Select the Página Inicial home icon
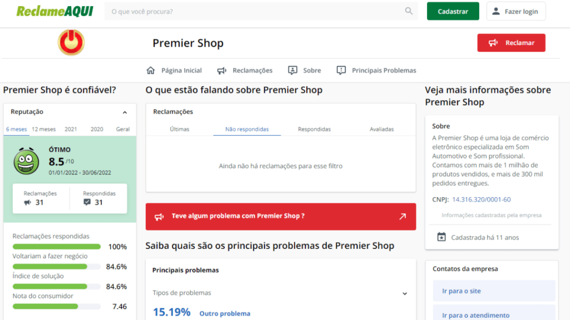Viewport: 570px width, 320px height. 150,70
